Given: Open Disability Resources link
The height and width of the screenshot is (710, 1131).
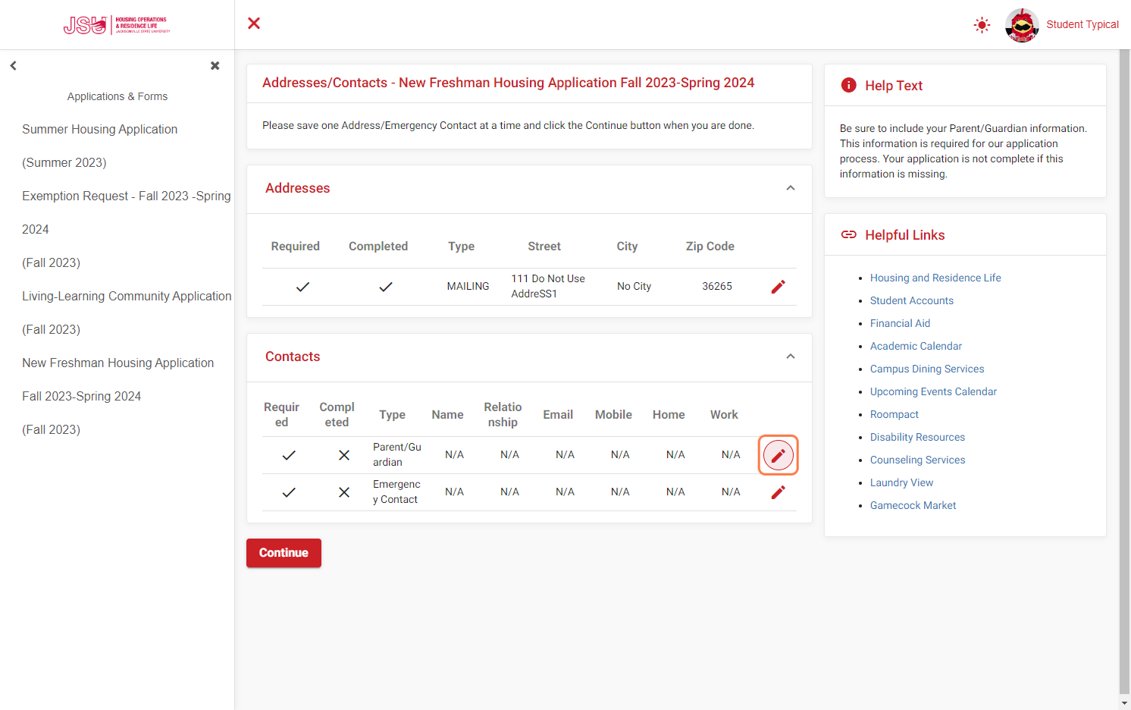Looking at the screenshot, I should point(917,437).
